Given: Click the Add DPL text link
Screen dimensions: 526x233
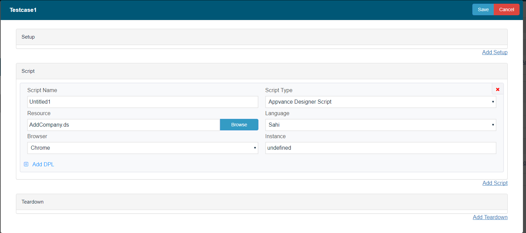Looking at the screenshot, I should (x=43, y=164).
